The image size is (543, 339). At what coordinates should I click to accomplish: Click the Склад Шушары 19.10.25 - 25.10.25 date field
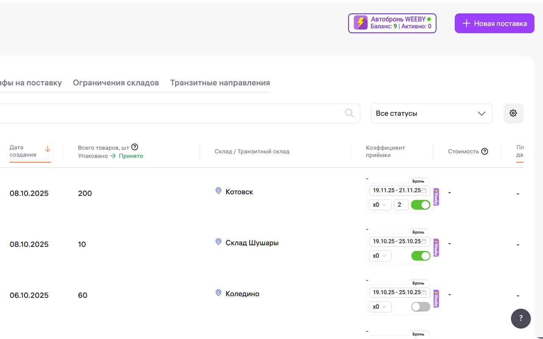[x=400, y=242]
